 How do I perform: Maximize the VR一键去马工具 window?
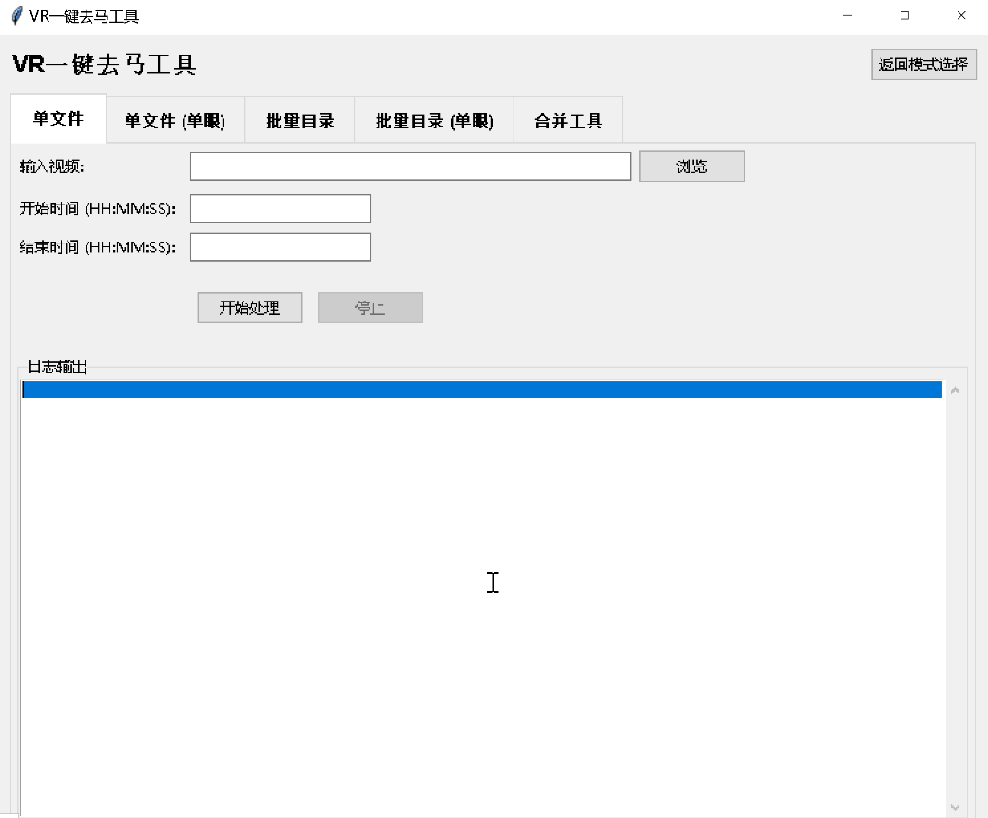tap(904, 16)
